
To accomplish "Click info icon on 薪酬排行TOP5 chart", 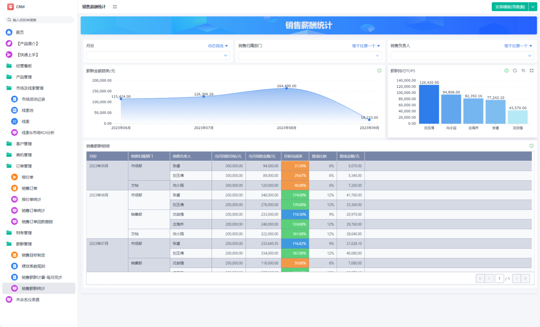I will pos(507,71).
